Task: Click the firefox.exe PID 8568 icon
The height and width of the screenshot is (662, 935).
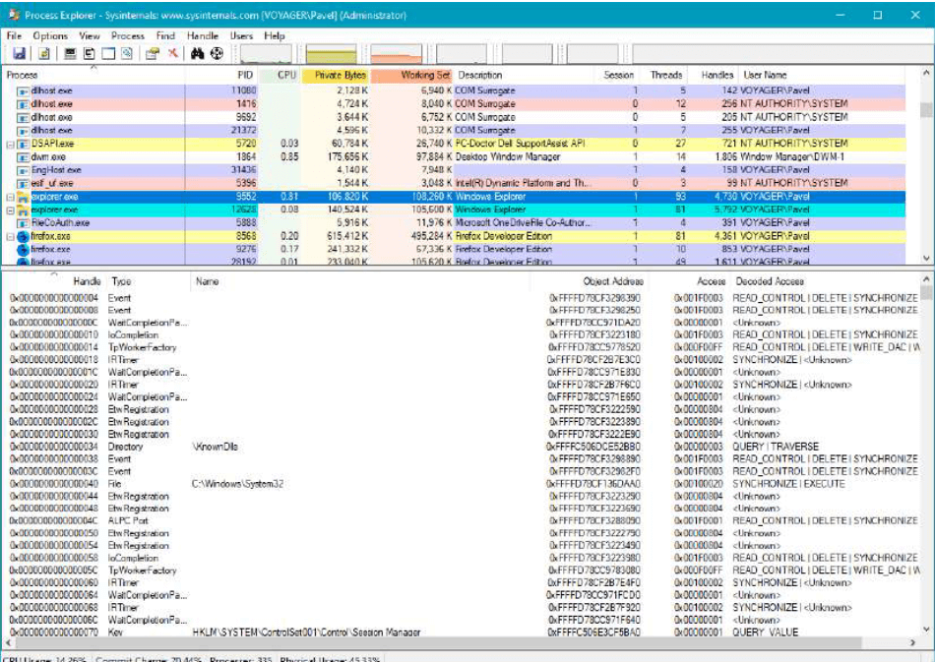Action: [24, 236]
